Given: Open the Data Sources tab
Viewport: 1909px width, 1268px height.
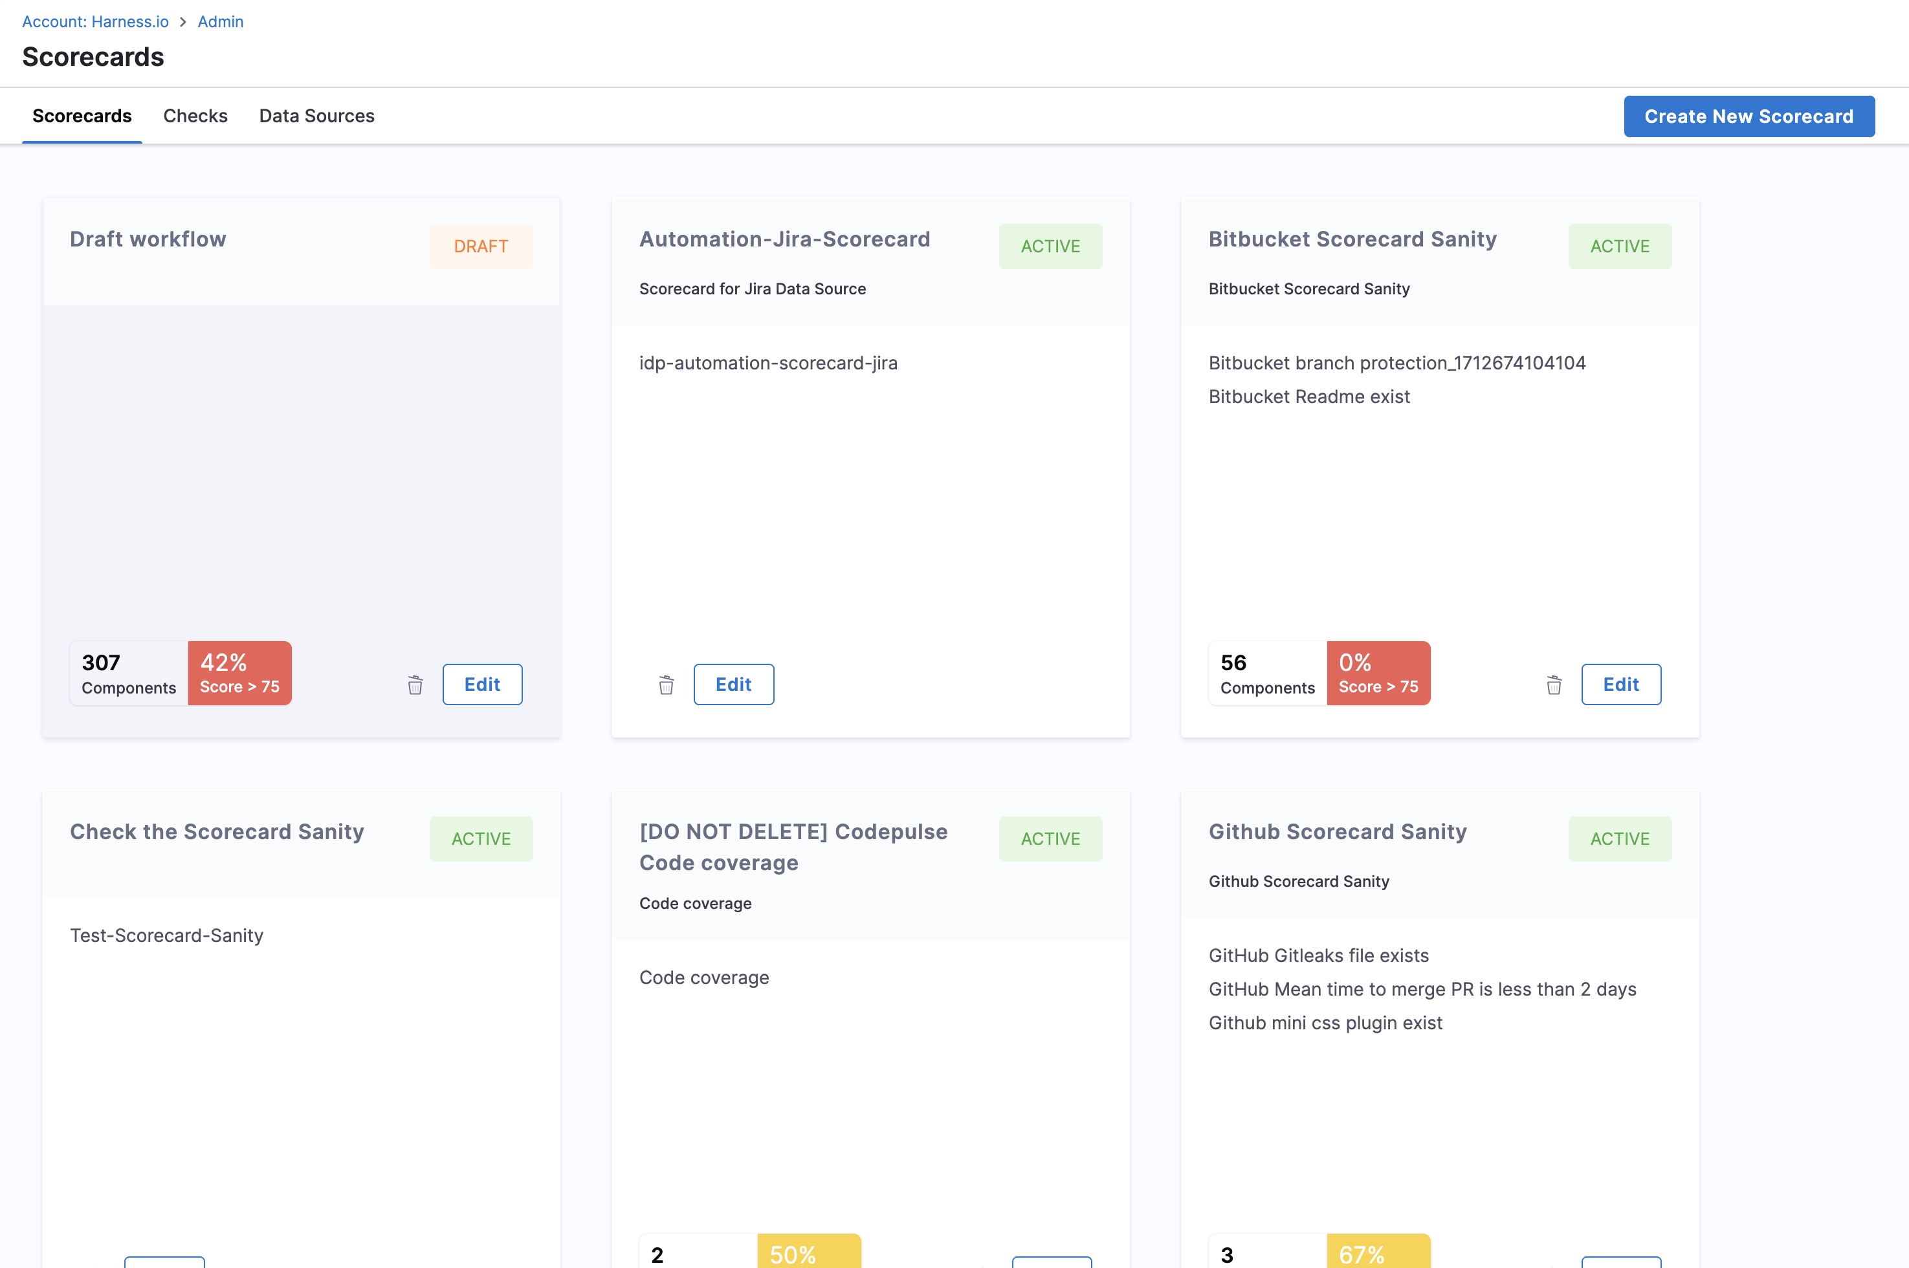Looking at the screenshot, I should click(x=316, y=116).
